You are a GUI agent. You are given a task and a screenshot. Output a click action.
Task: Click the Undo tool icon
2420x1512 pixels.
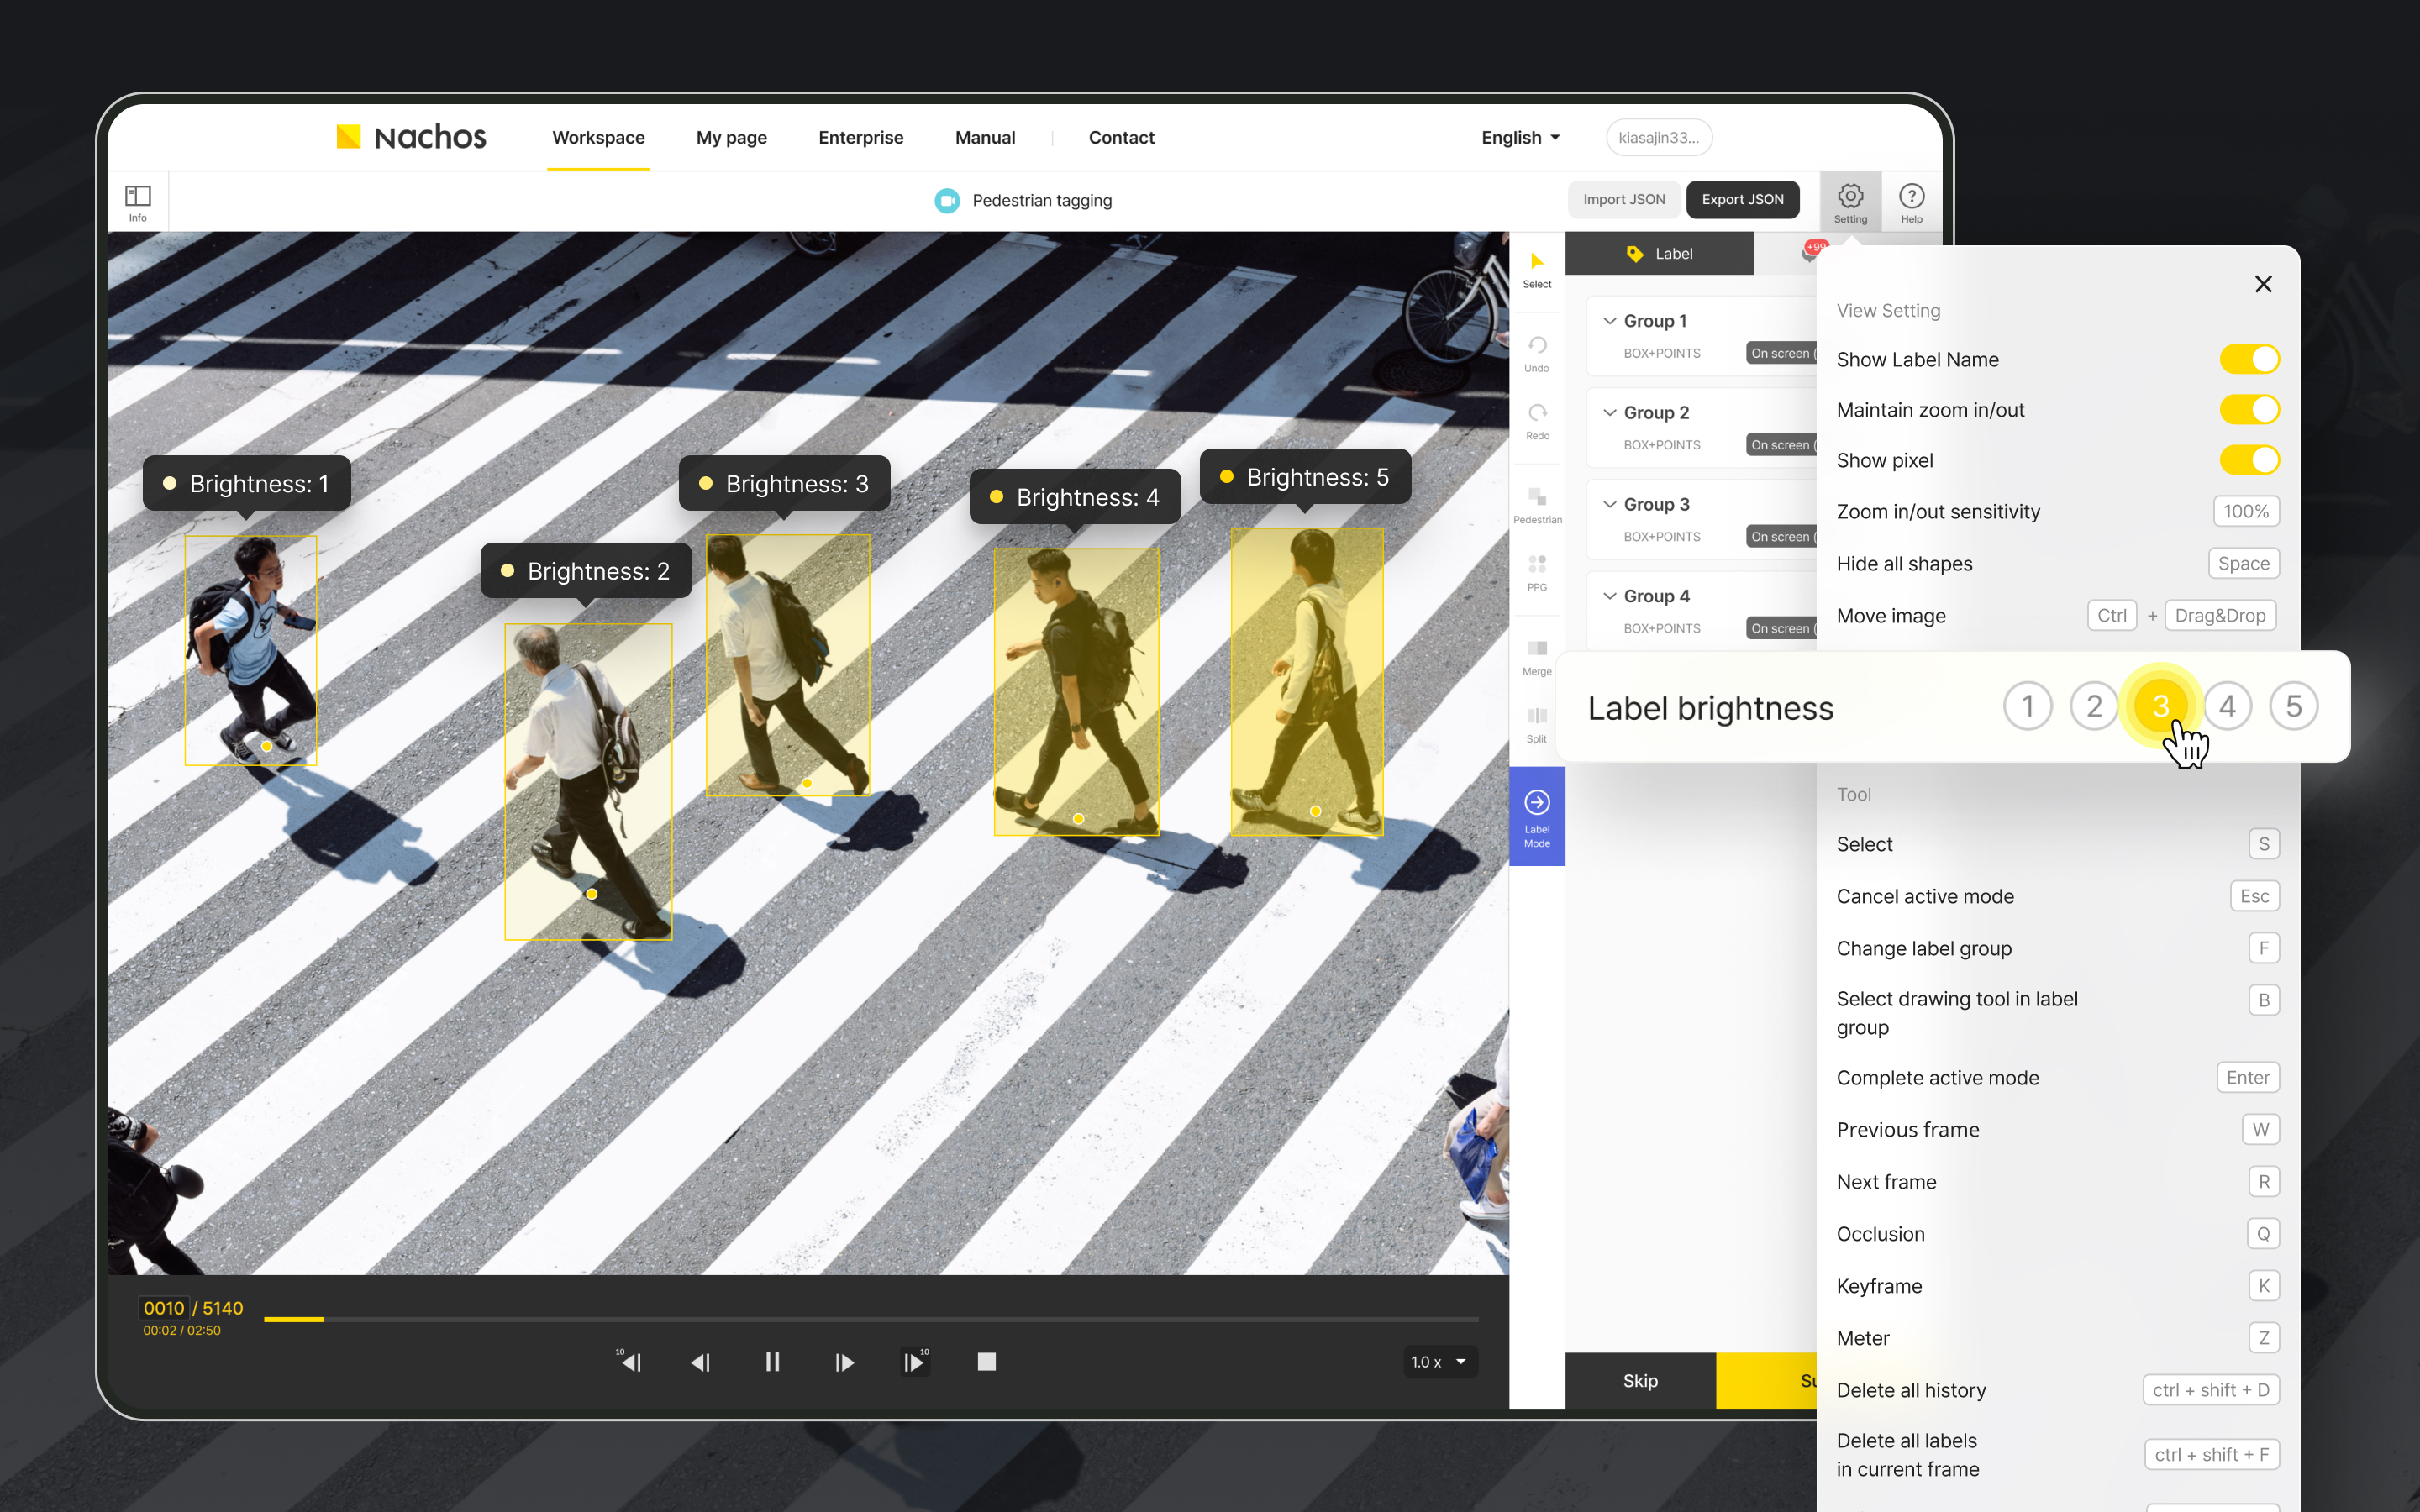tap(1537, 353)
